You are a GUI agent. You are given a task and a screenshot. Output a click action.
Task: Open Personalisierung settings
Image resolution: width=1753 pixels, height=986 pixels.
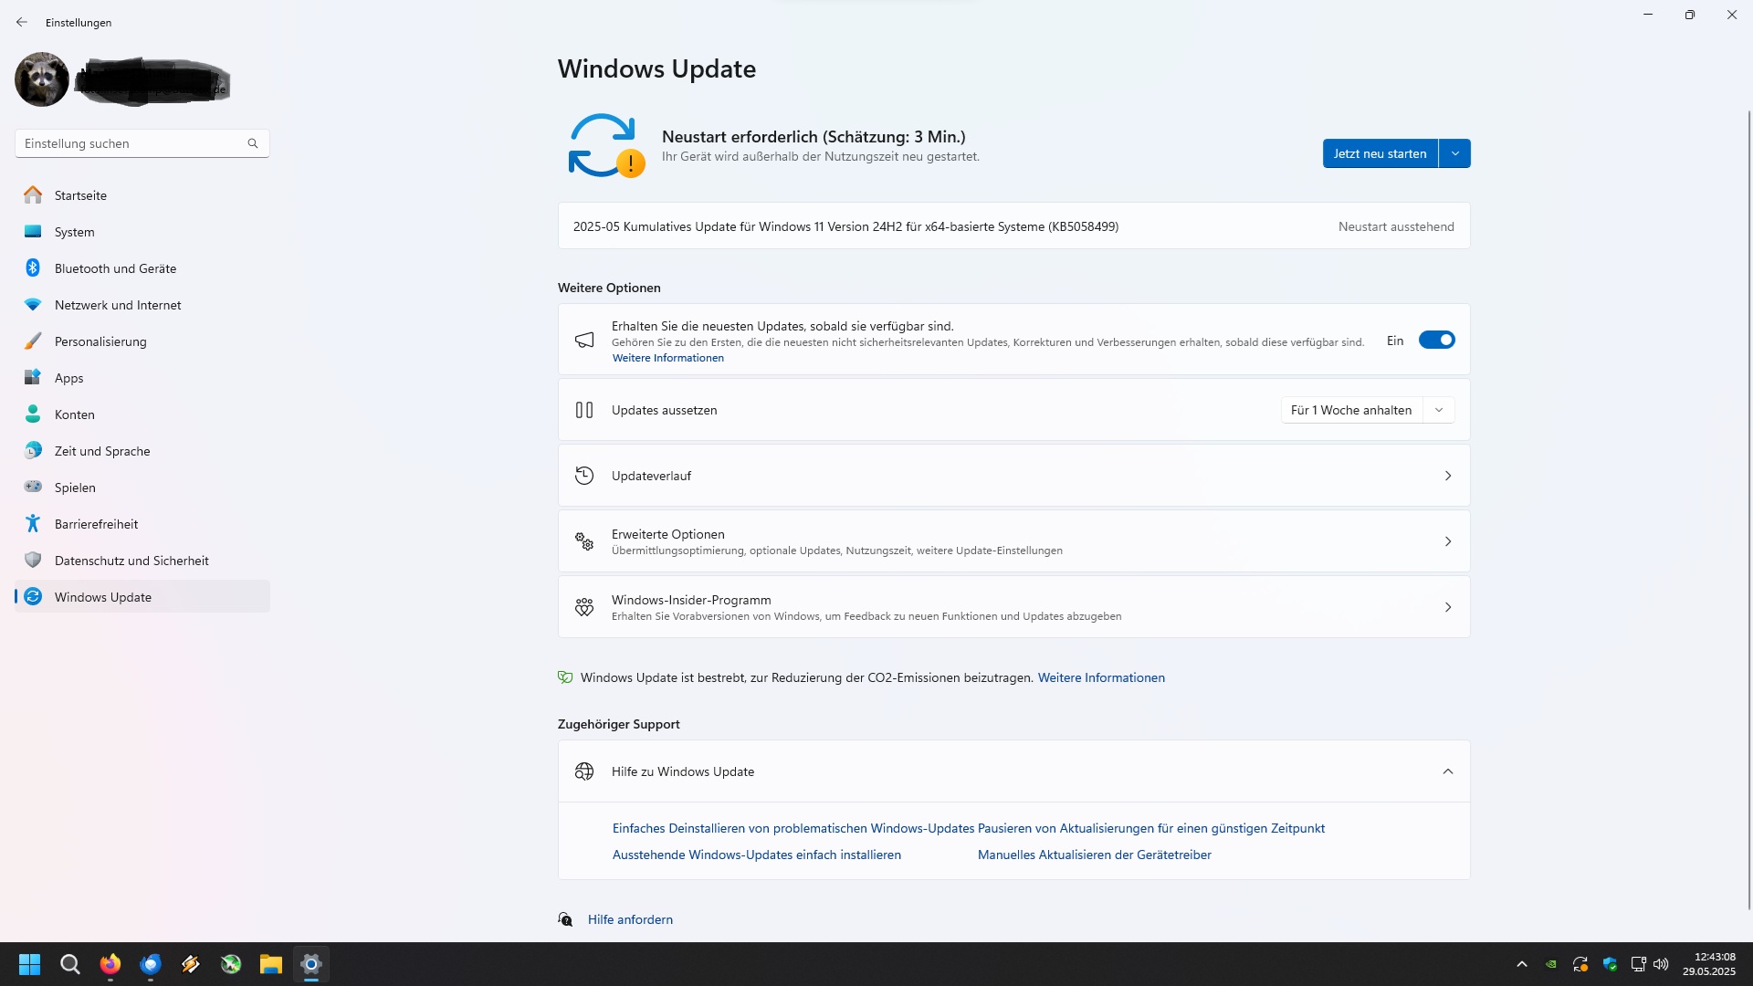tap(142, 341)
